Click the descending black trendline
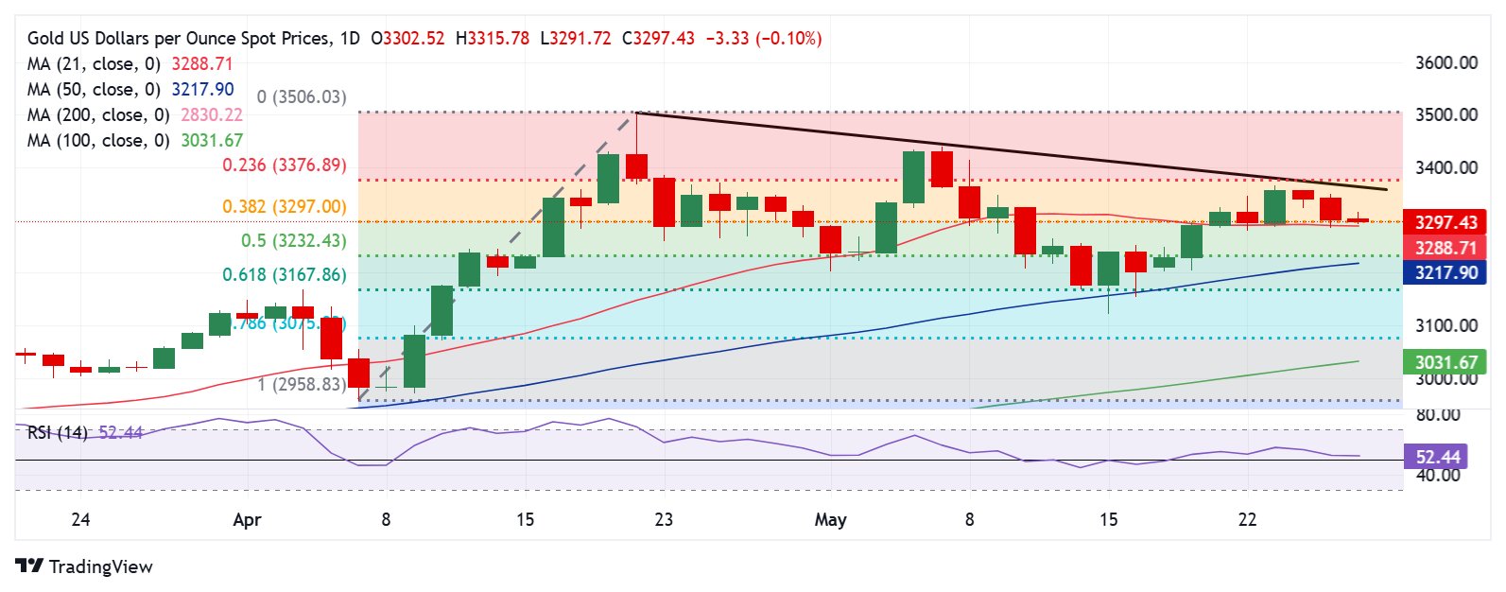Screen dimensions: 1506x592 [1012, 151]
